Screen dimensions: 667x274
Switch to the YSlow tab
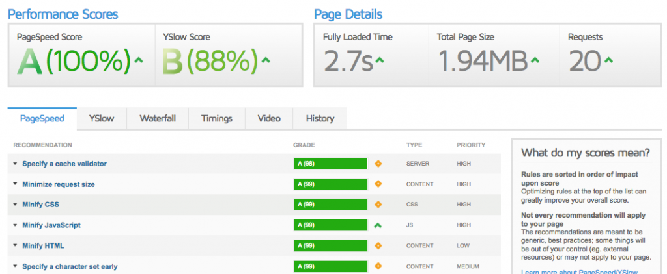pyautogui.click(x=102, y=118)
